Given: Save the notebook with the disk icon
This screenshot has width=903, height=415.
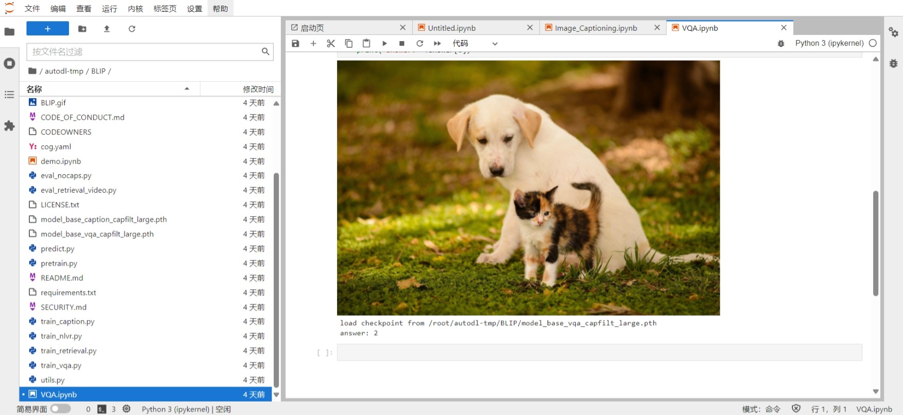Looking at the screenshot, I should coord(295,44).
